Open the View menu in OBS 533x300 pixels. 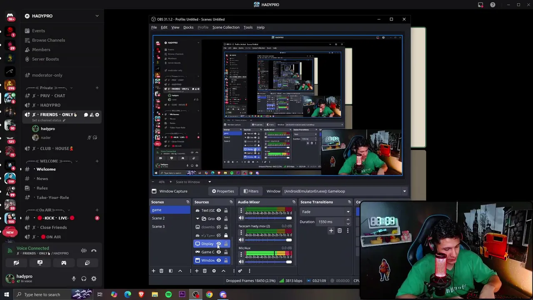175,27
